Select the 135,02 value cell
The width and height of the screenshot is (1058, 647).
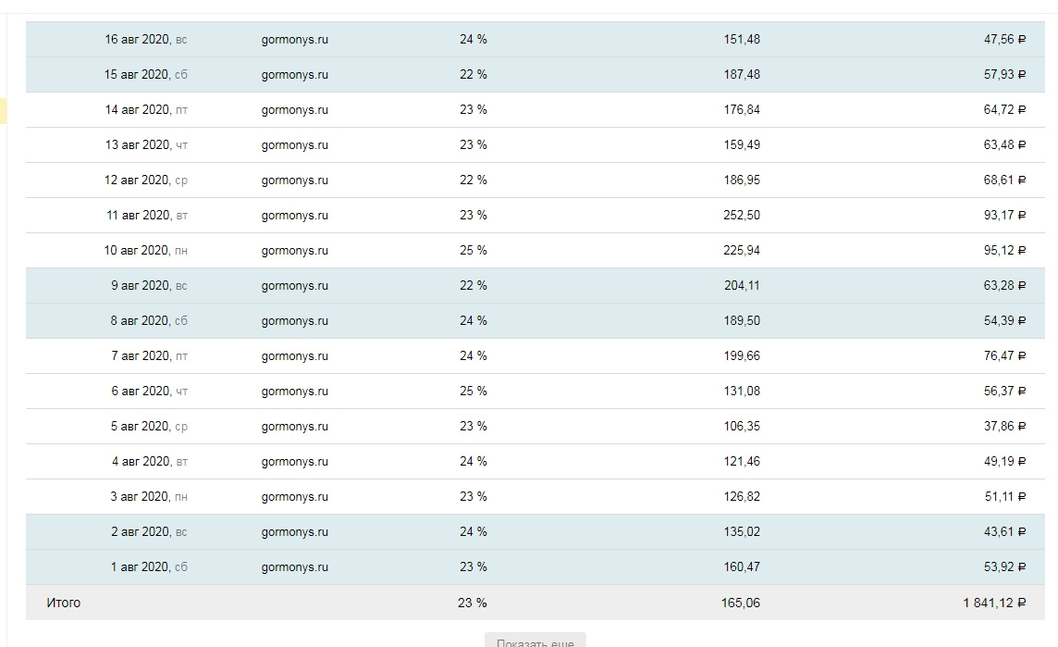tap(742, 531)
